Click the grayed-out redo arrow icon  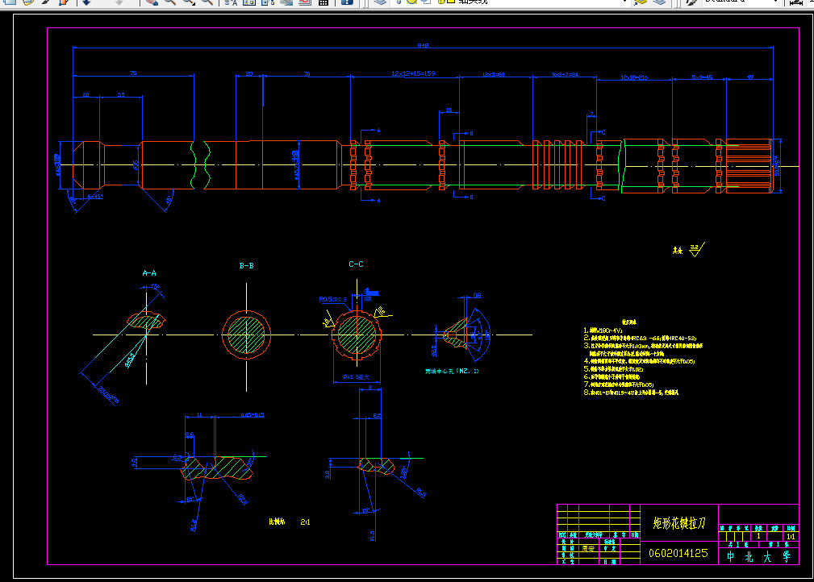119,2
